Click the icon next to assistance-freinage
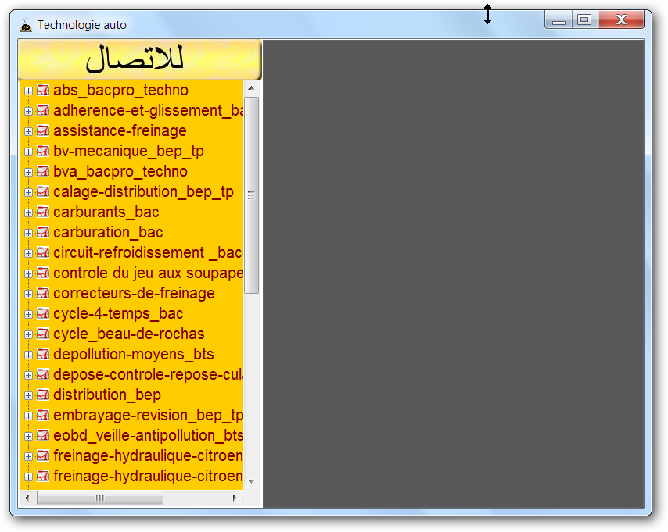The width and height of the screenshot is (668, 532). [43, 131]
